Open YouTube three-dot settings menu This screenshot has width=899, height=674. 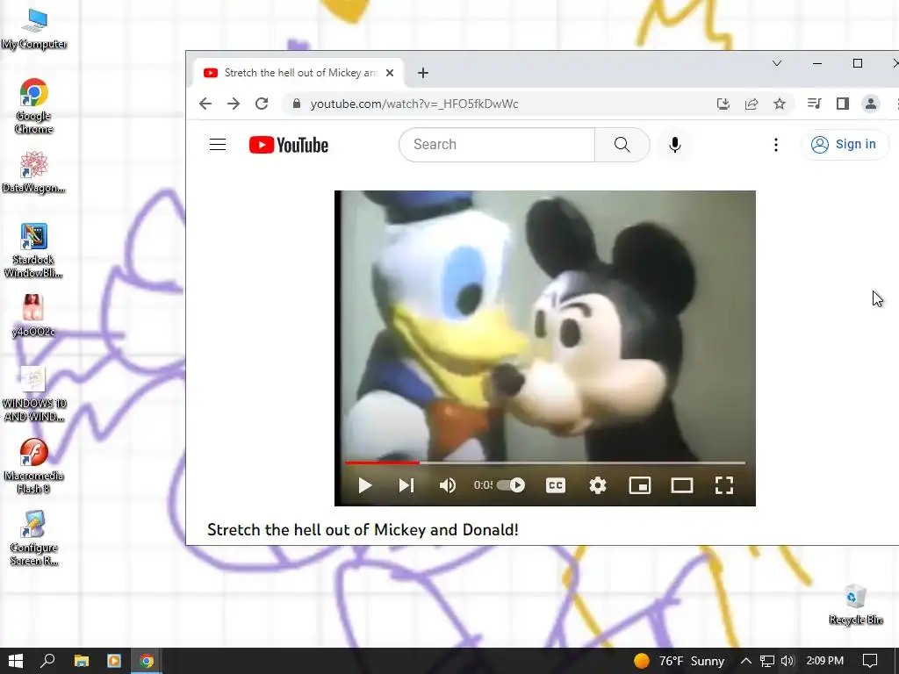coord(776,145)
